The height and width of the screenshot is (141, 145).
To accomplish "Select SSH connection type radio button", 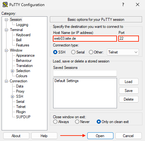I will pos(55,52).
